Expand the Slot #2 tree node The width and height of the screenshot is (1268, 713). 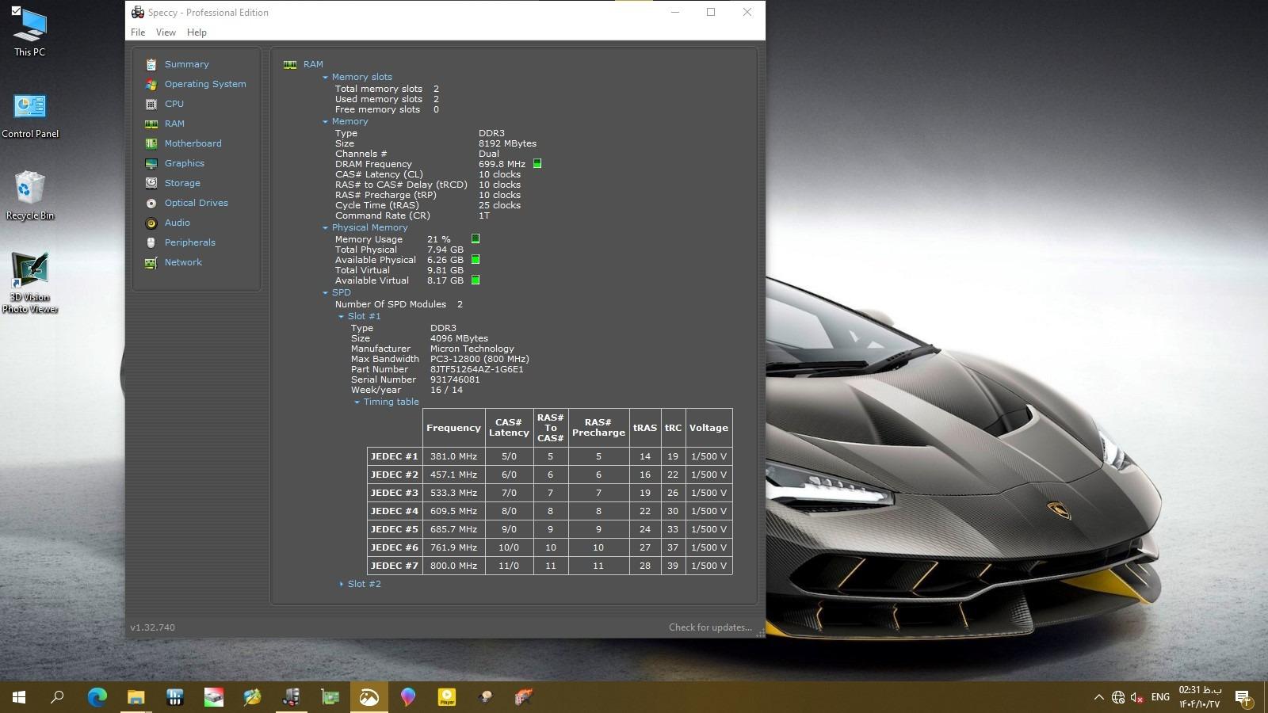point(342,584)
